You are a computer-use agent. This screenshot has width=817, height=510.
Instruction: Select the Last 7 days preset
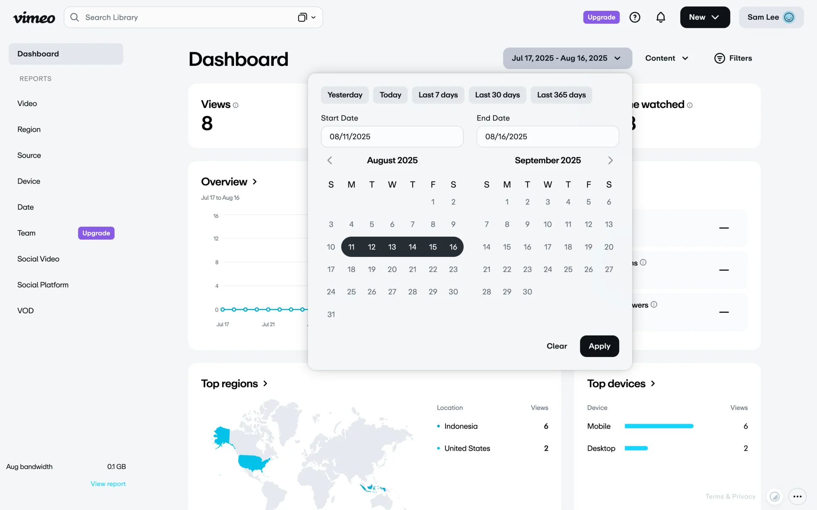(438, 95)
